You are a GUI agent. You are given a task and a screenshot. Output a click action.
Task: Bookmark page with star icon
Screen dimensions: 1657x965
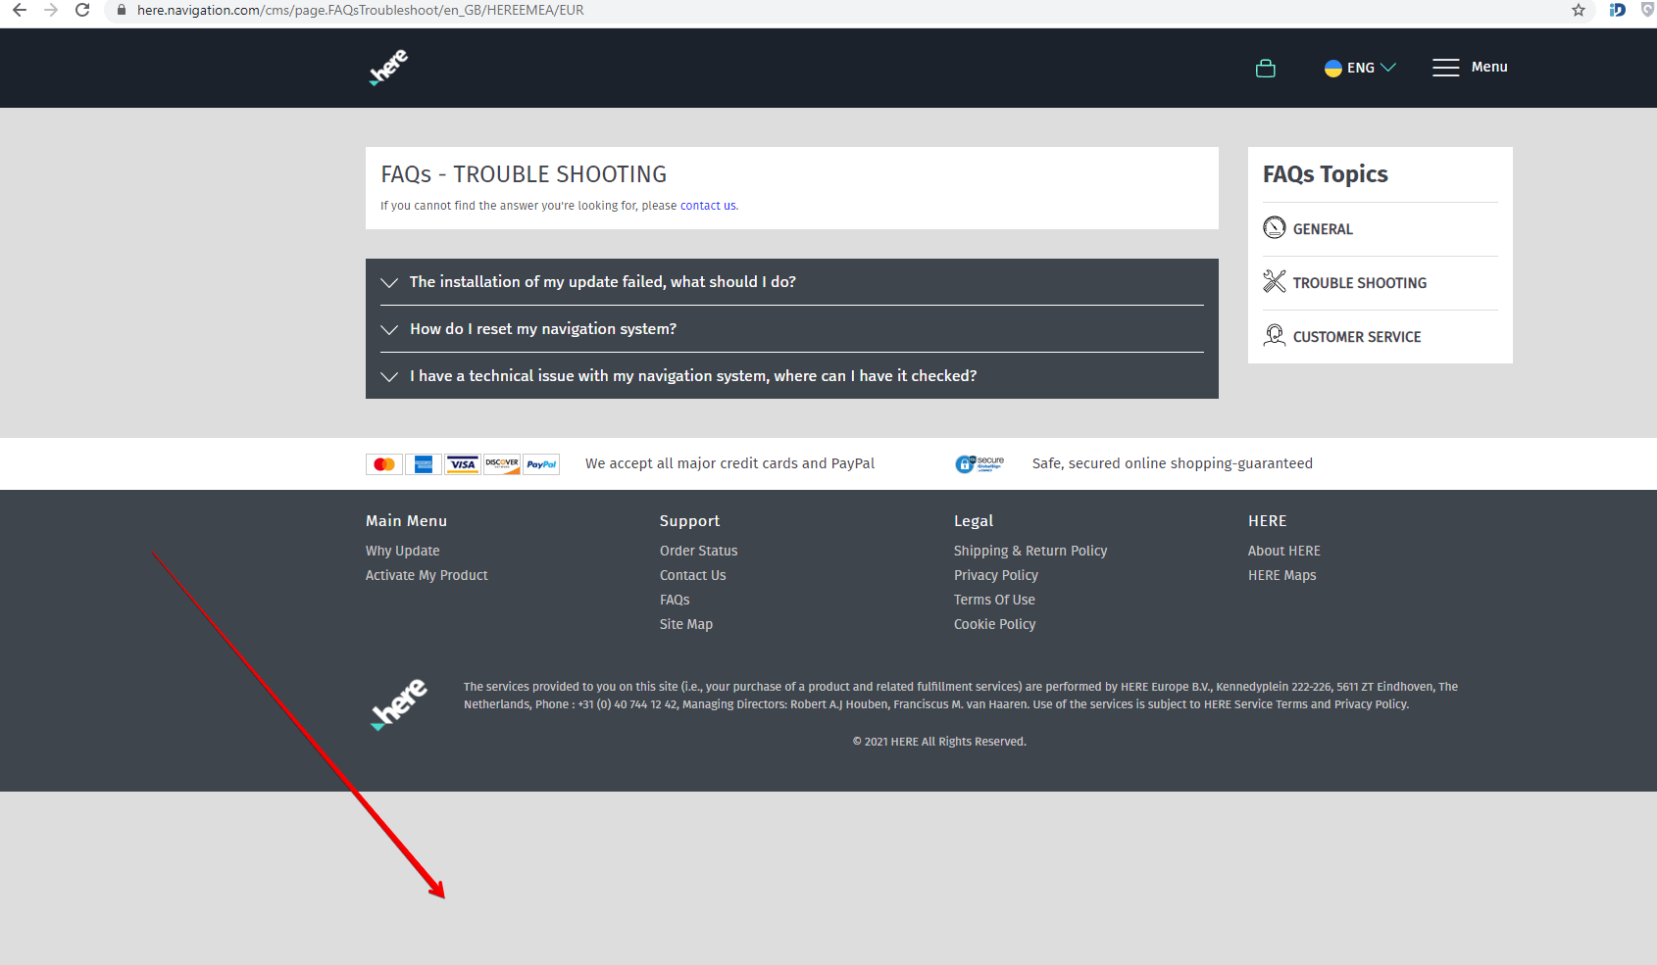[x=1579, y=10]
